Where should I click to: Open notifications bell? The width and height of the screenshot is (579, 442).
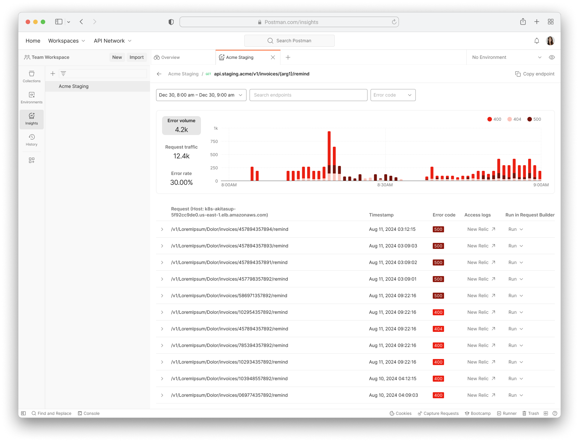(537, 41)
